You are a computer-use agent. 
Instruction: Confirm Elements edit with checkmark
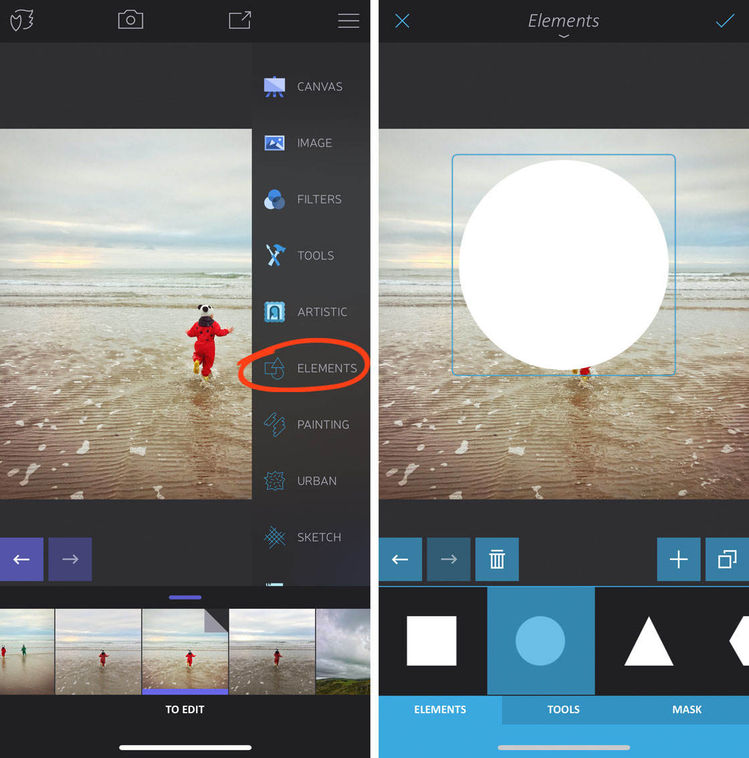[x=725, y=21]
